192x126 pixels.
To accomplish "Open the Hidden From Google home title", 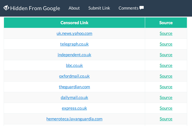I will (x=35, y=8).
